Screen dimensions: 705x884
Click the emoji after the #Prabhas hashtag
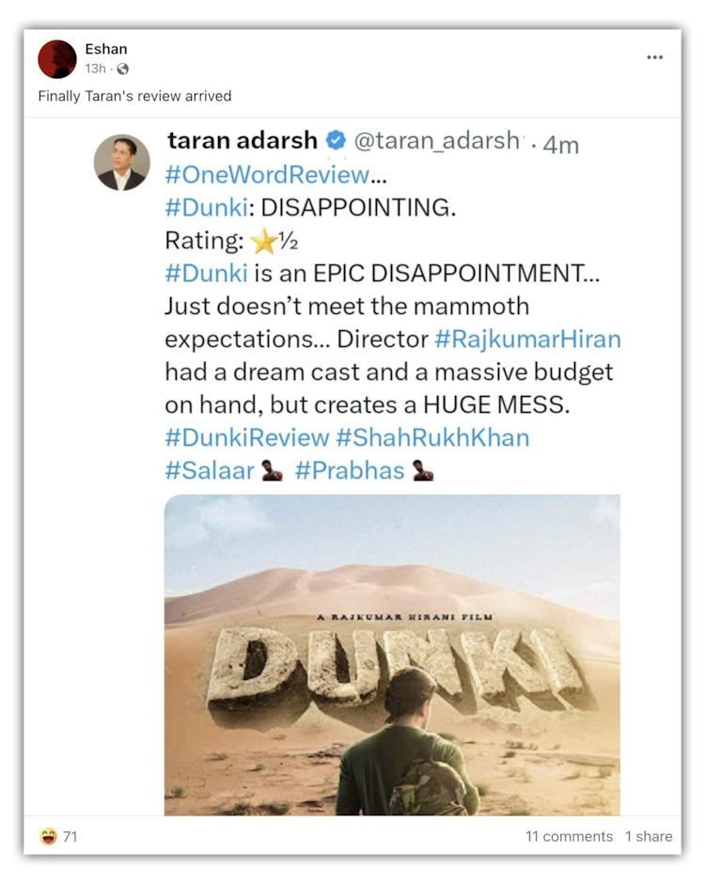point(422,470)
